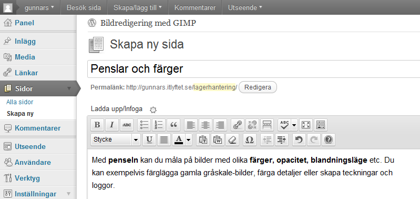Toggle the kitchen sink toolbar row
Image resolution: width=420 pixels, height=199 pixels.
320,125
